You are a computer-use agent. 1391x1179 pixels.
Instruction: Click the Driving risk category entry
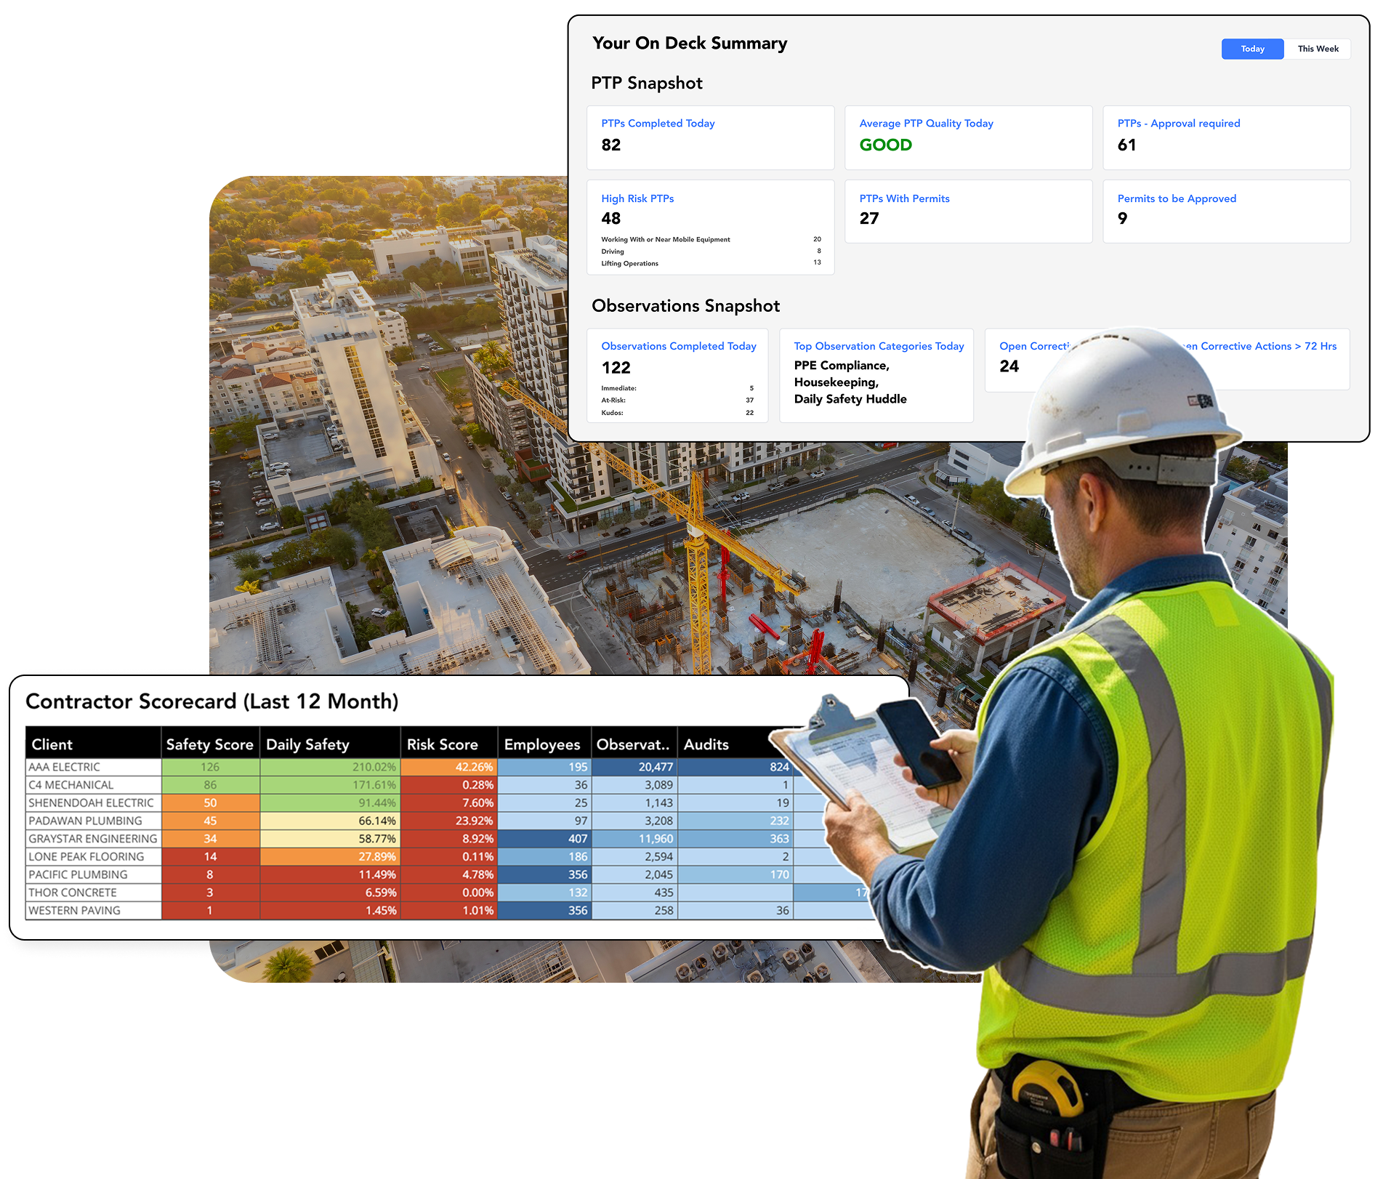click(x=613, y=252)
